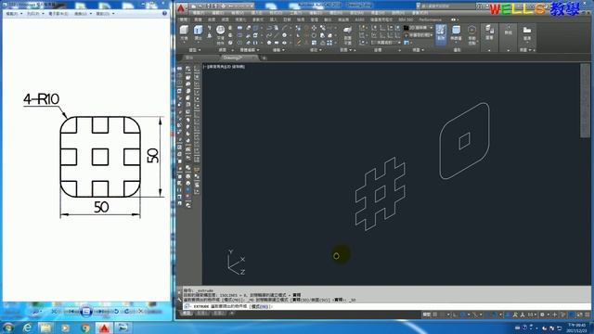Click the Save icon in Quick Access toolbar
Image resolution: width=594 pixels, height=334 pixels.
click(x=208, y=6)
